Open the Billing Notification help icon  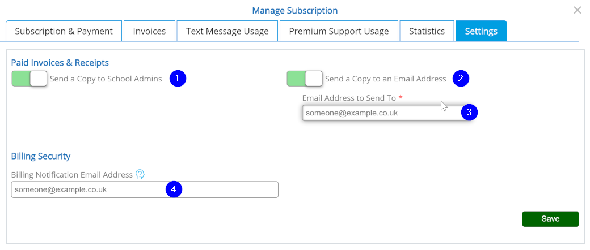140,174
